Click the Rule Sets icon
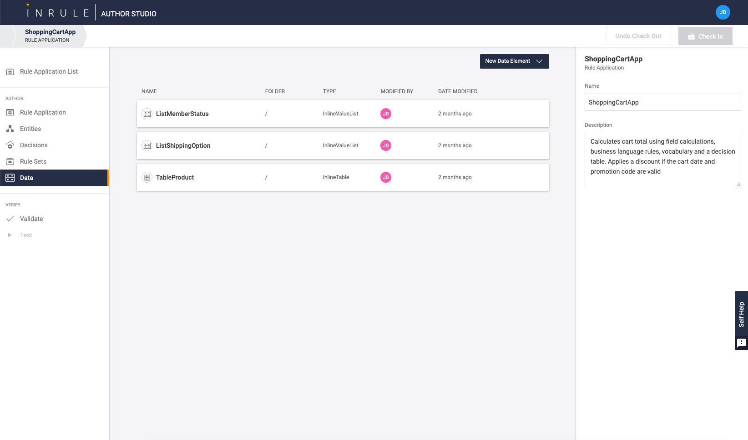748x440 pixels. (10, 162)
